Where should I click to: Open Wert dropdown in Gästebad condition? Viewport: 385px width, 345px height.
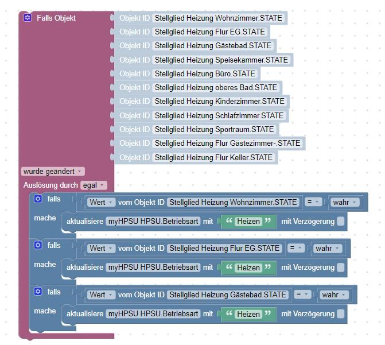101,294
